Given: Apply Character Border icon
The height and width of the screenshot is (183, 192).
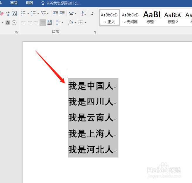Looking at the screenshot, I should click(x=14, y=13).
